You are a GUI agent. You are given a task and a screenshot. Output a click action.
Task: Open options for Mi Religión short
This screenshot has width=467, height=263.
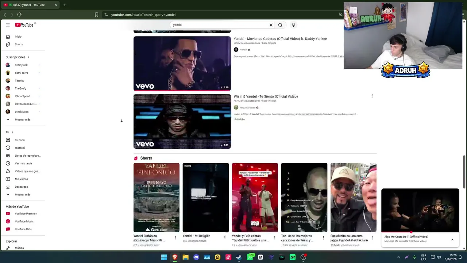click(x=225, y=238)
